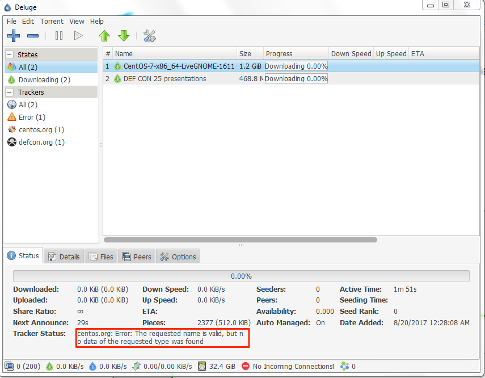Filter by defcon.org (1) tracker
This screenshot has width=485, height=378.
click(41, 142)
